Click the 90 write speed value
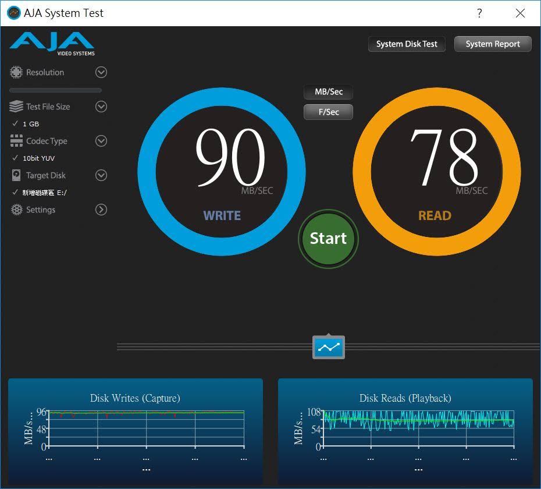This screenshot has width=541, height=489. 230,157
